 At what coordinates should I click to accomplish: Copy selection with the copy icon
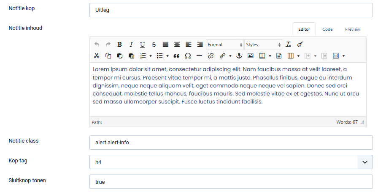point(108,56)
